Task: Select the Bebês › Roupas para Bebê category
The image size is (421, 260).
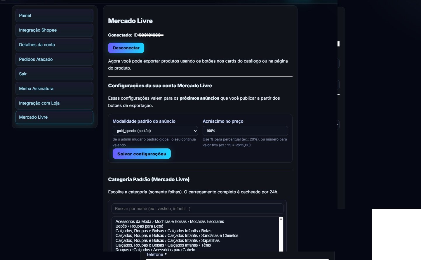Action: [140, 226]
